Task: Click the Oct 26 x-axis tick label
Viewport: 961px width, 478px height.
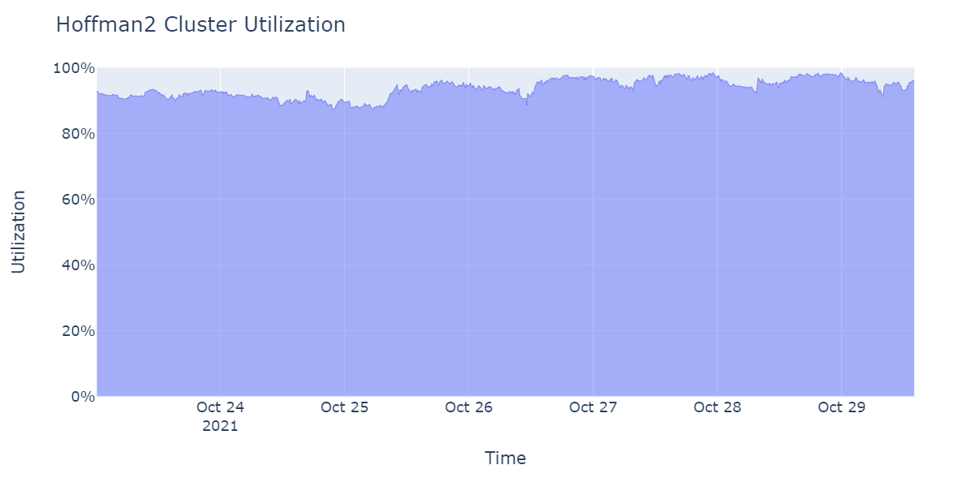Action: (x=469, y=407)
